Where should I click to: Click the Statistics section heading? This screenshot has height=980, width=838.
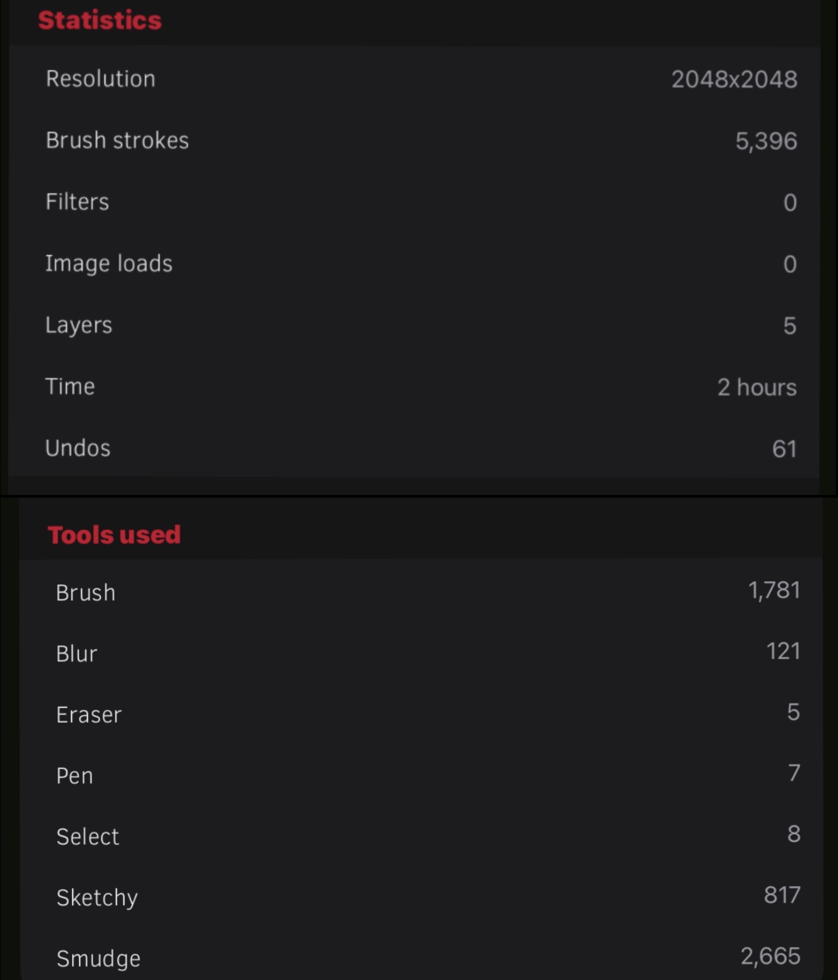(x=100, y=20)
